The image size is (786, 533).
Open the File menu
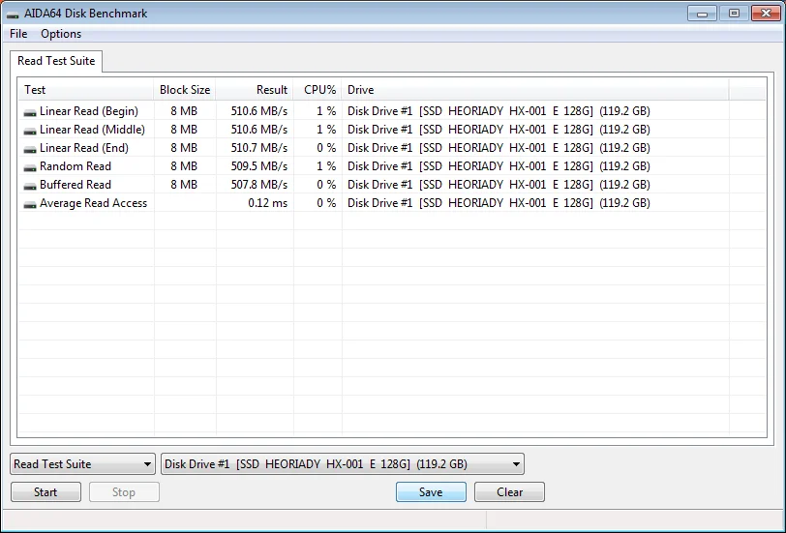pos(18,34)
